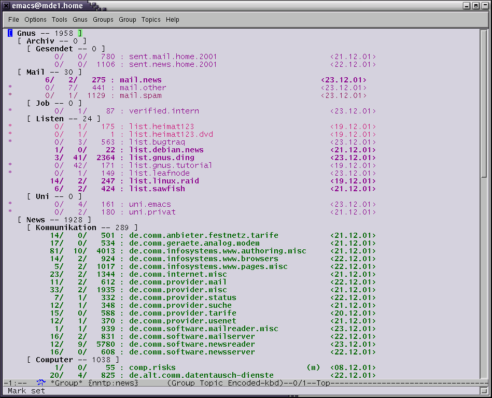Collapse the Listen topic
Viewport: 492px width, 398px height.
pyautogui.click(x=64, y=119)
